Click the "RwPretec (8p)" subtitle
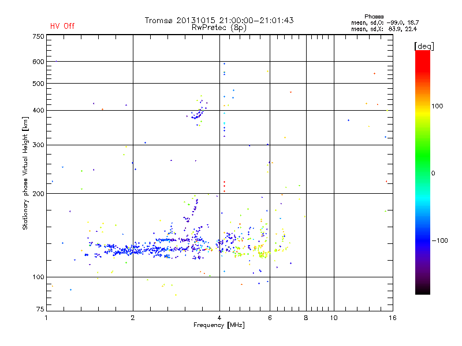The width and height of the screenshot is (462, 346). pos(219,27)
